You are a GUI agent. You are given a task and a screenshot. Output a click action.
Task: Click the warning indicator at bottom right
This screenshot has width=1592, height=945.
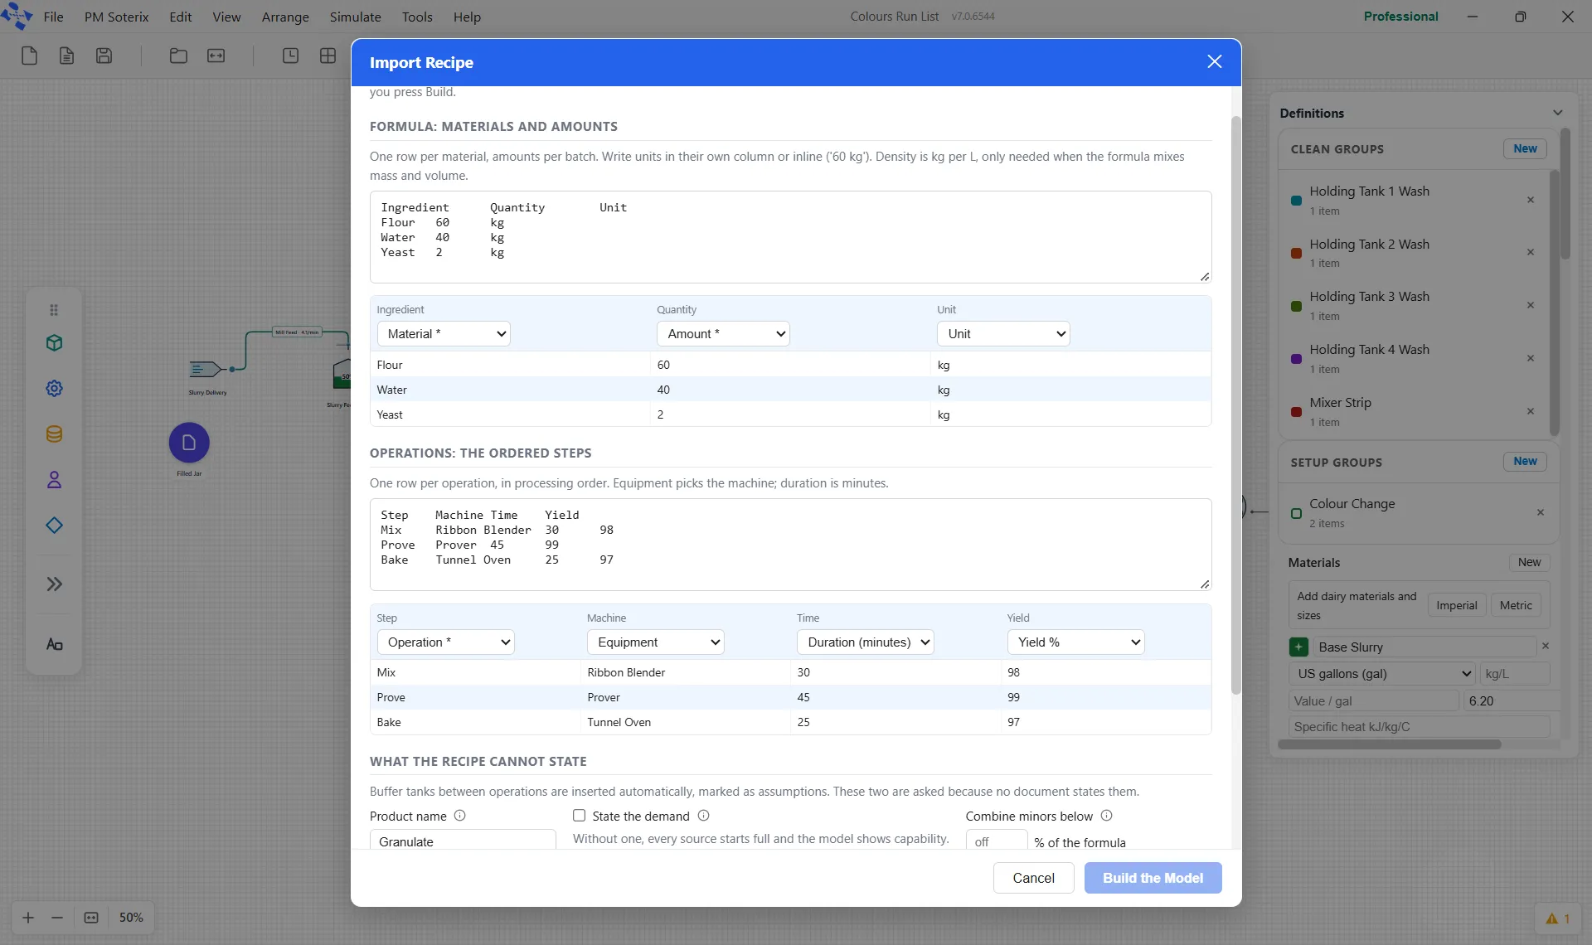1557,918
